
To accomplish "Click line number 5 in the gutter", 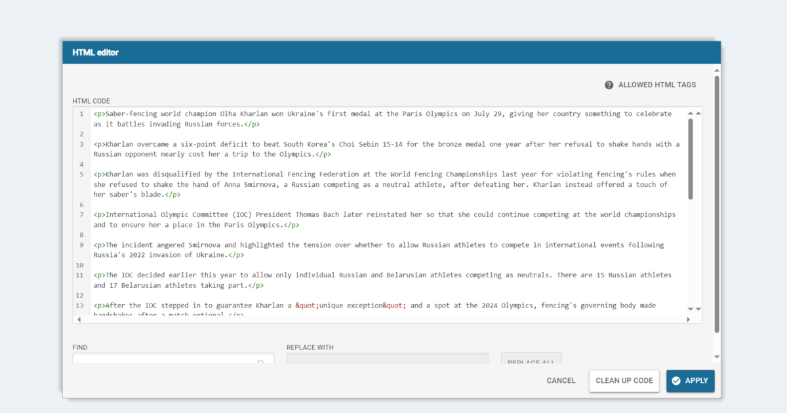I will click(x=81, y=174).
